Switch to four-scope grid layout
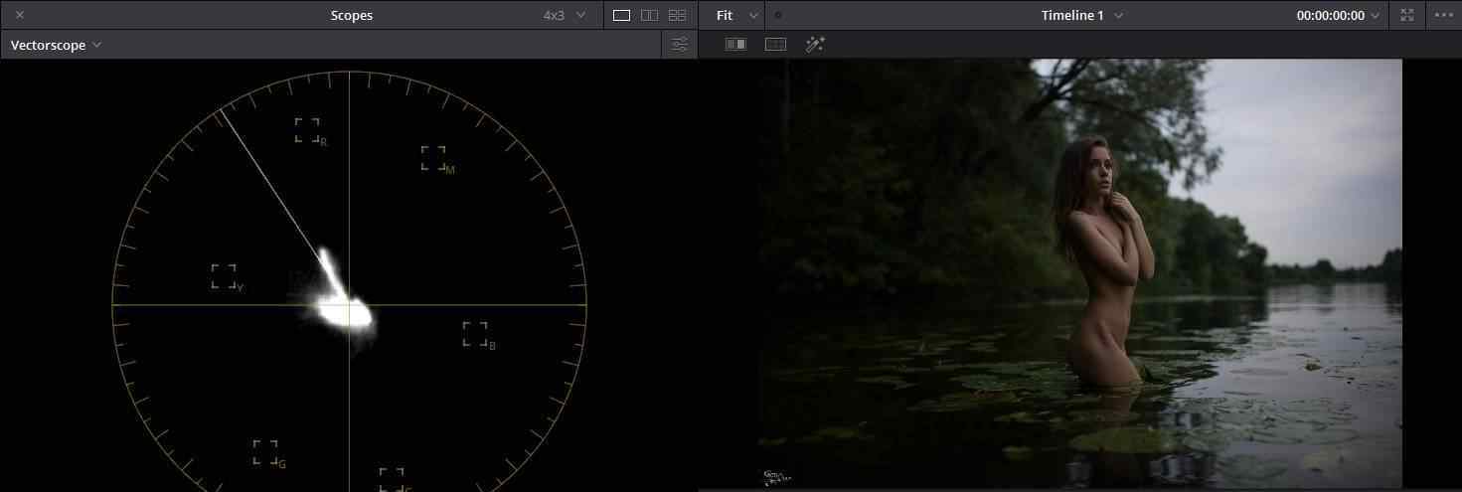The width and height of the screenshot is (1462, 492). 677,15
